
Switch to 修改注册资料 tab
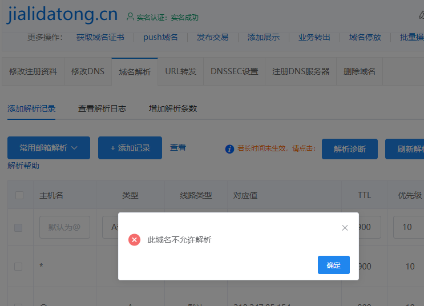[33, 71]
